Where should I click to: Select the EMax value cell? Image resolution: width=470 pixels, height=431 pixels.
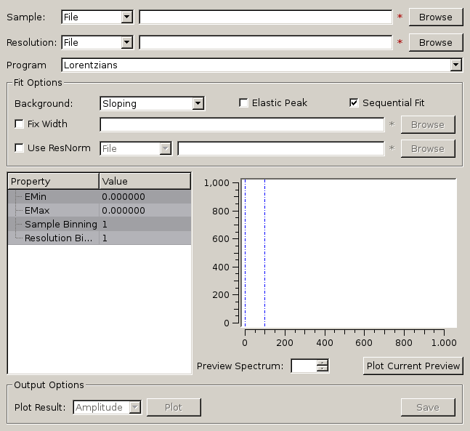pyautogui.click(x=145, y=211)
